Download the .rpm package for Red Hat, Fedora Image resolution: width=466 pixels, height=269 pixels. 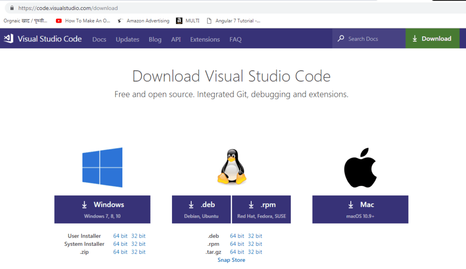click(261, 209)
